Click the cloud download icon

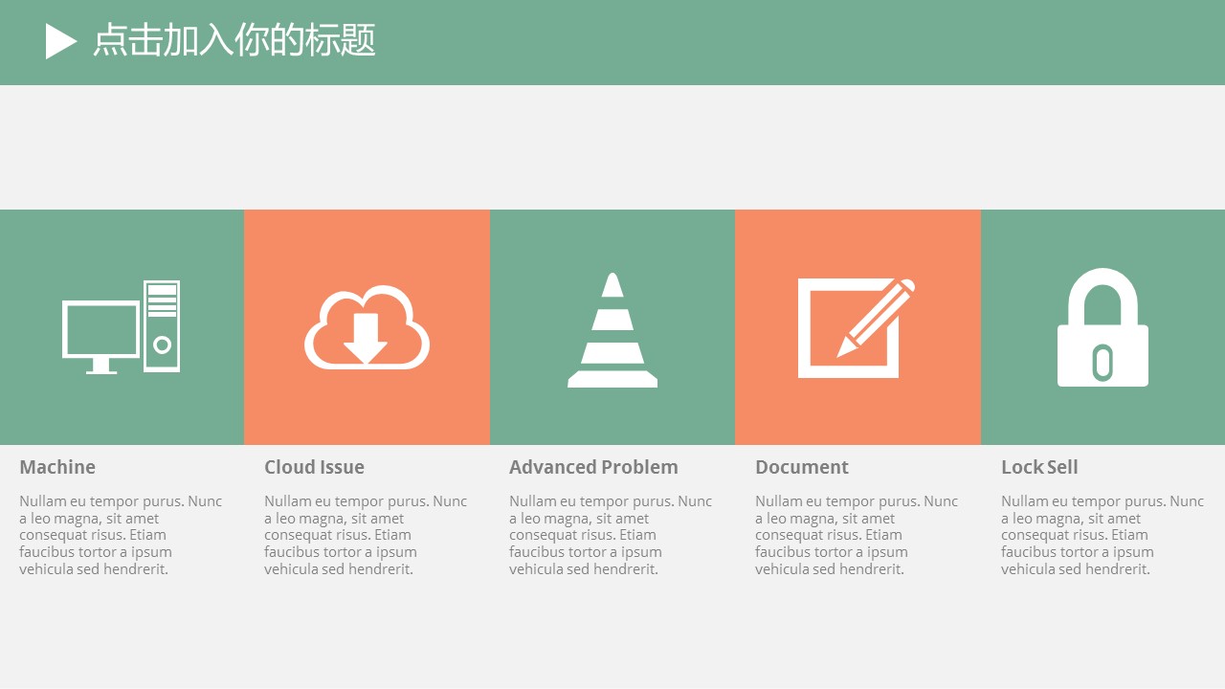coord(367,327)
